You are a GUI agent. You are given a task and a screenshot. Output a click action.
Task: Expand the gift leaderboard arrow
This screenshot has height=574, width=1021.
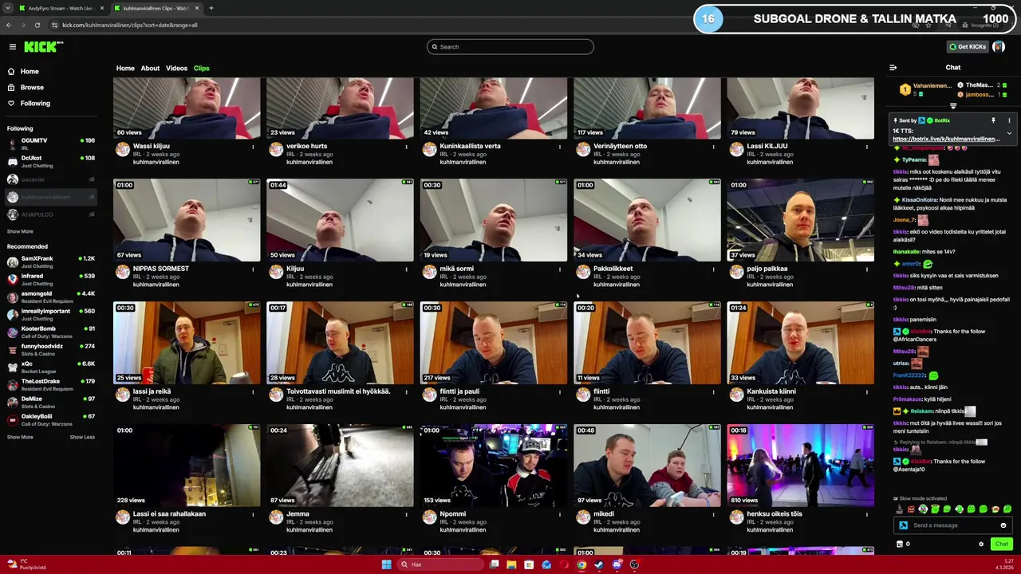953,105
